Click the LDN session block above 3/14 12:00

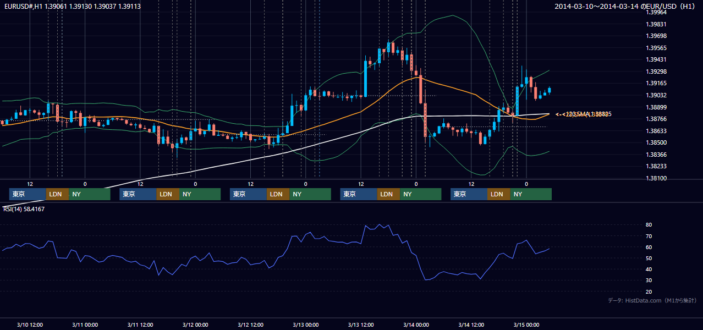(499, 194)
